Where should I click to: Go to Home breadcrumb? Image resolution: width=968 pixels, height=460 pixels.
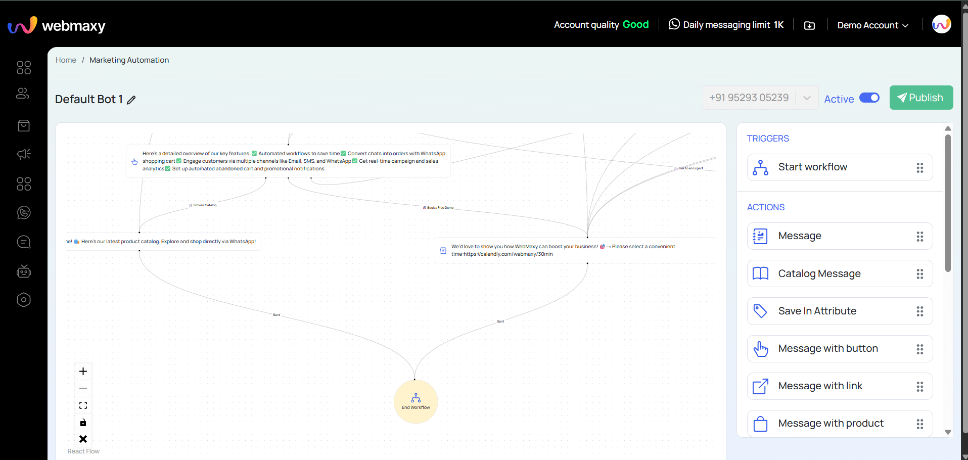tap(66, 60)
